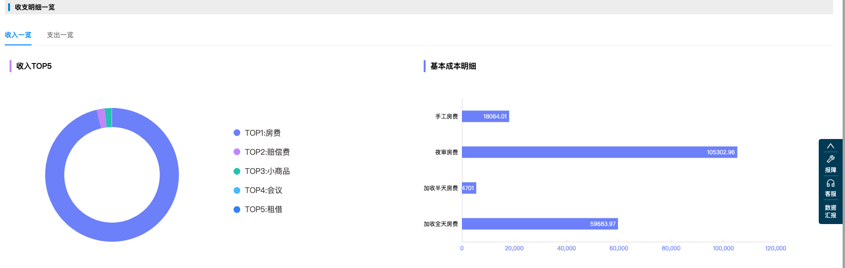The height and width of the screenshot is (268, 845).
Task: Contact 客服 via headset icon
Action: tap(830, 188)
